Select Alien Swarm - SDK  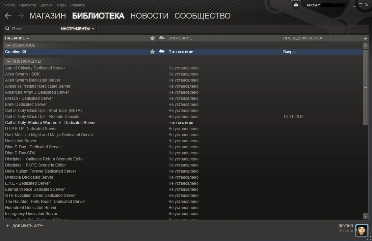click(22, 74)
